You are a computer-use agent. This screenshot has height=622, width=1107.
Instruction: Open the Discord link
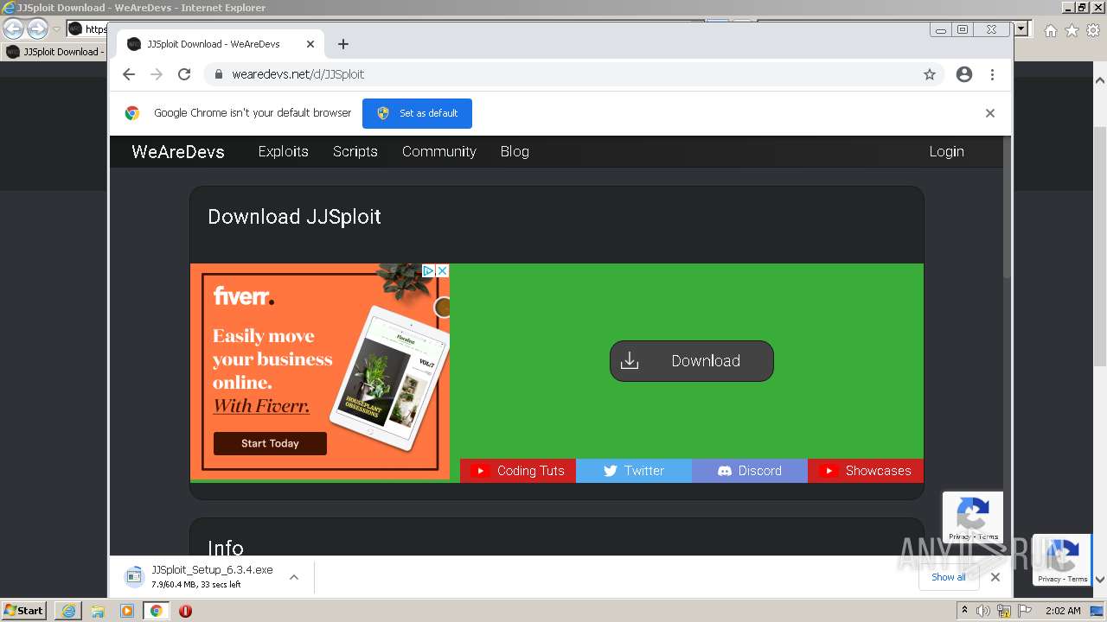click(750, 471)
